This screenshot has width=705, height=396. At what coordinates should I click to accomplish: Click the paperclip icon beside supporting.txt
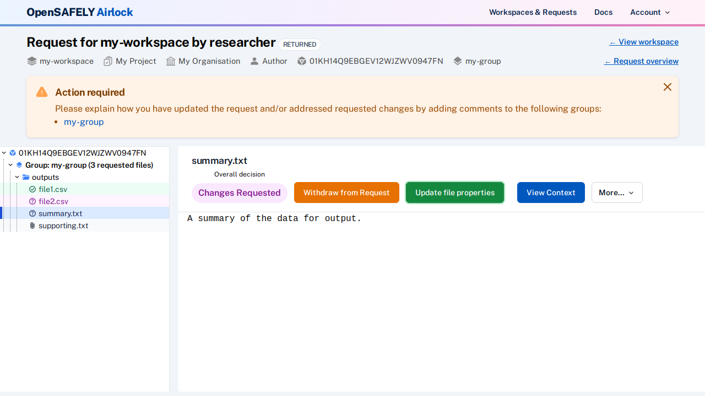click(32, 226)
